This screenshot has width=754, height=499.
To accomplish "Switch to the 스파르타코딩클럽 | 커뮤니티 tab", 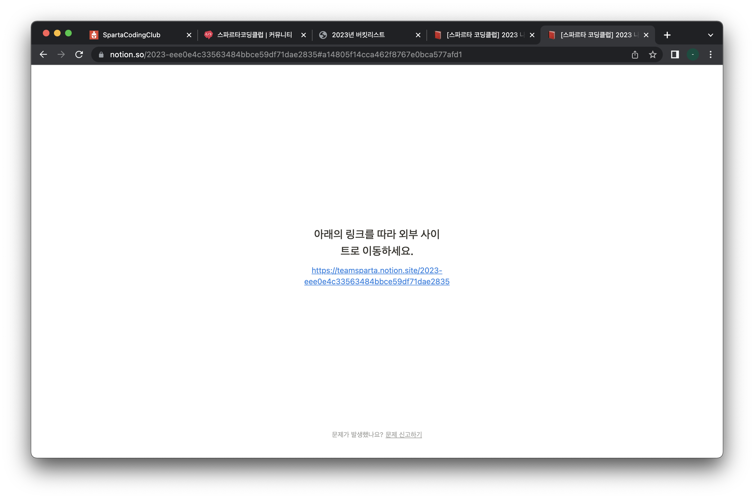I will pyautogui.click(x=255, y=35).
